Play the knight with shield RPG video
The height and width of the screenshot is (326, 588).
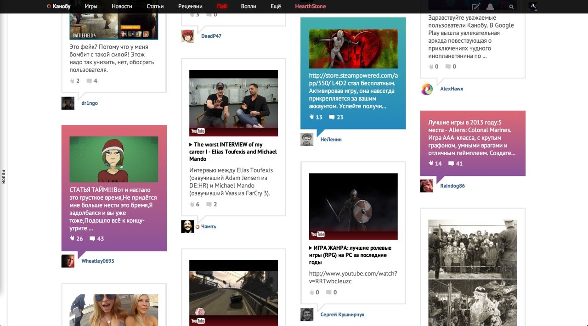tap(353, 207)
